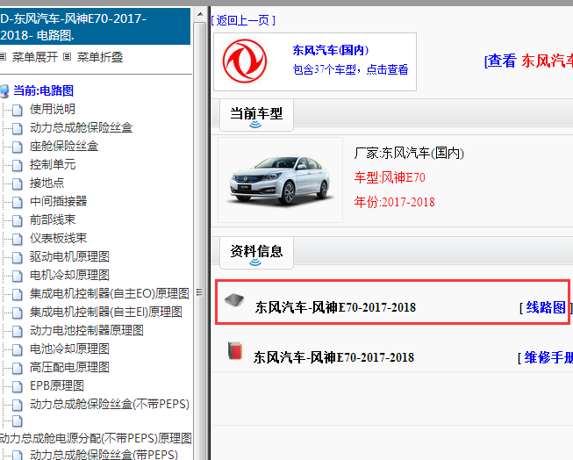The image size is (573, 460).
Task: Click the 当前:电路图 root node icon
Action: pyautogui.click(x=4, y=91)
